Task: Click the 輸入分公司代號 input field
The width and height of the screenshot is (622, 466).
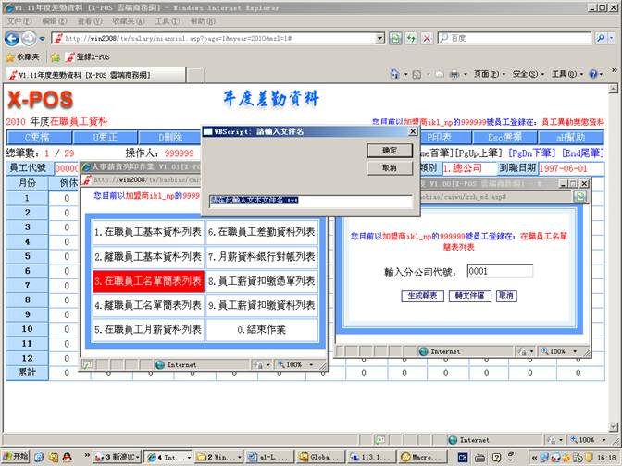Action: pos(501,272)
